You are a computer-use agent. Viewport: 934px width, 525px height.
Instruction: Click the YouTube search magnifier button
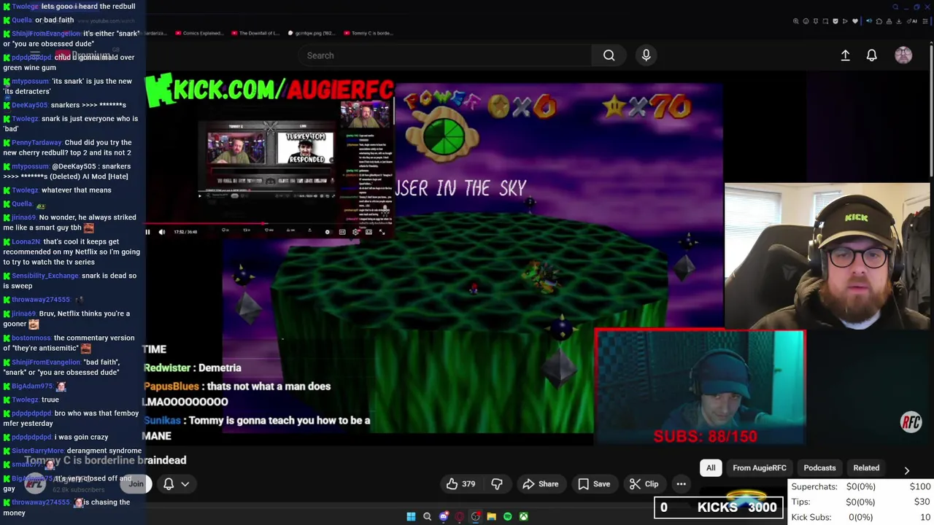tap(609, 55)
